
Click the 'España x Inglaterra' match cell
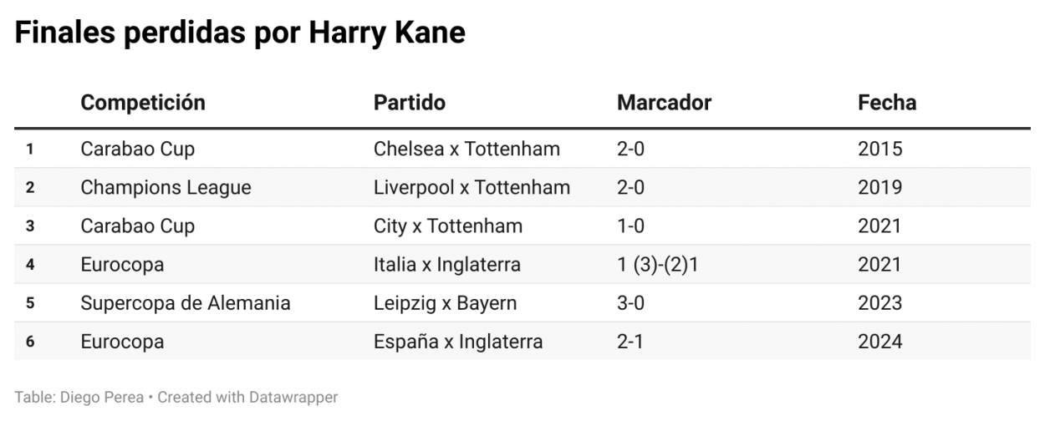[458, 342]
